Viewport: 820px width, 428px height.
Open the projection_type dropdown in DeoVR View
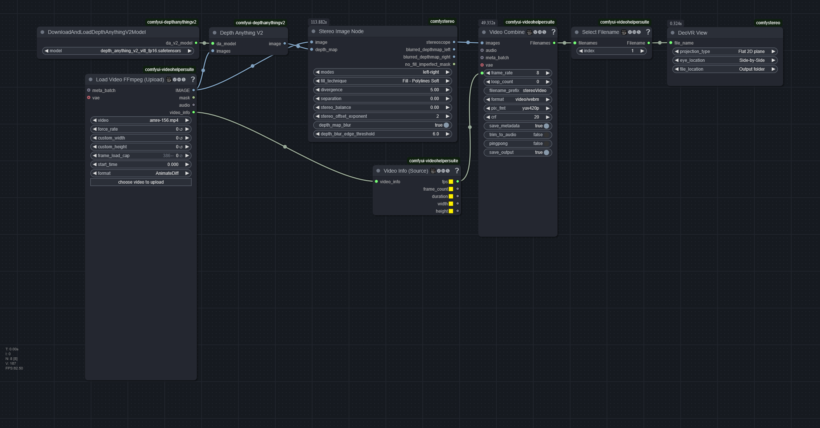tap(724, 52)
